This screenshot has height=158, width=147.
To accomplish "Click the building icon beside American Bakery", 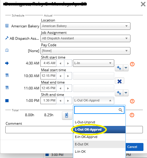I will pos(7,26).
